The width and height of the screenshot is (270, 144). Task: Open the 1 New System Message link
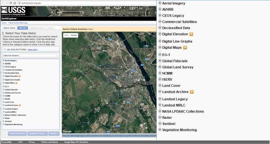18,23
